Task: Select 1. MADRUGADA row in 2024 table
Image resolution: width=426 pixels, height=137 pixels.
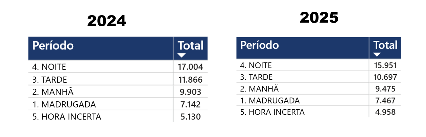Action: [x=118, y=104]
